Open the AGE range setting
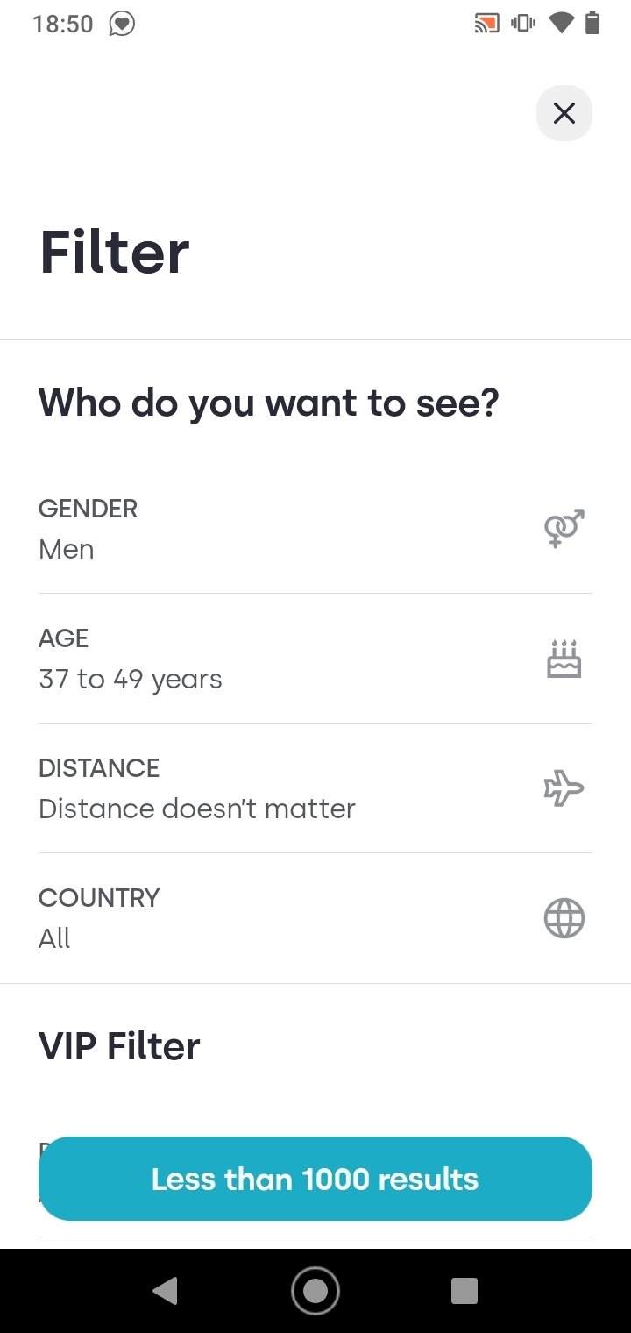This screenshot has width=631, height=1333. 315,659
